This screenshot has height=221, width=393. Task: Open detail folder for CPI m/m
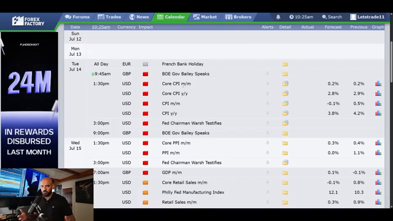(x=285, y=104)
